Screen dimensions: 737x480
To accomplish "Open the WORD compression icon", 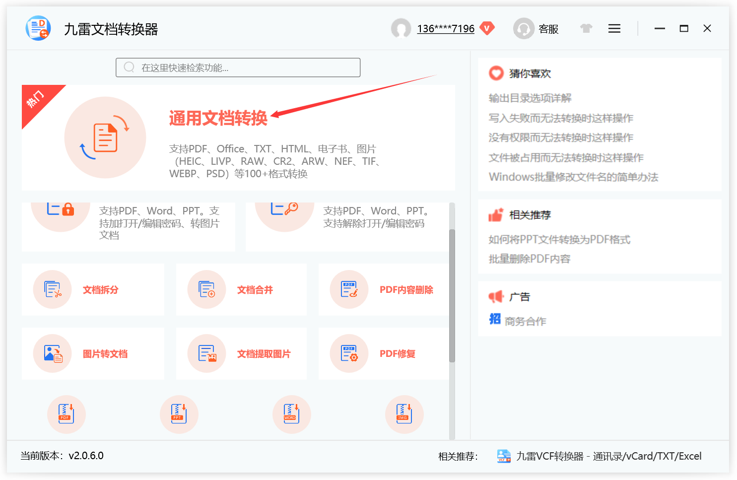I will (x=292, y=414).
